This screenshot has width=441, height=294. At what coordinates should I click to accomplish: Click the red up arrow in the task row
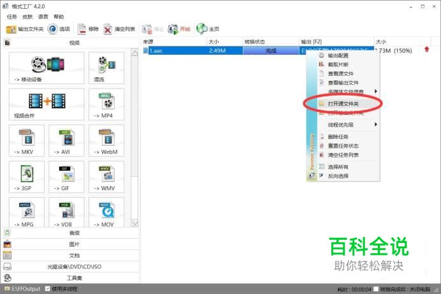(426, 50)
